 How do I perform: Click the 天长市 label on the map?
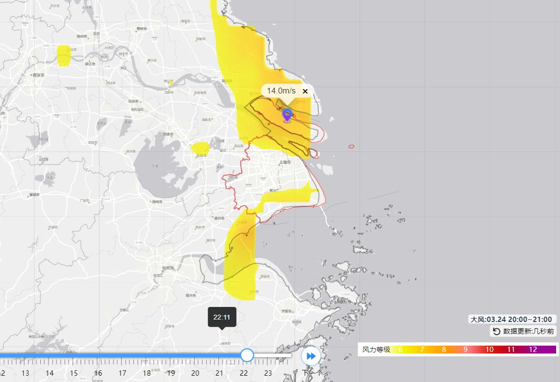pos(55,6)
